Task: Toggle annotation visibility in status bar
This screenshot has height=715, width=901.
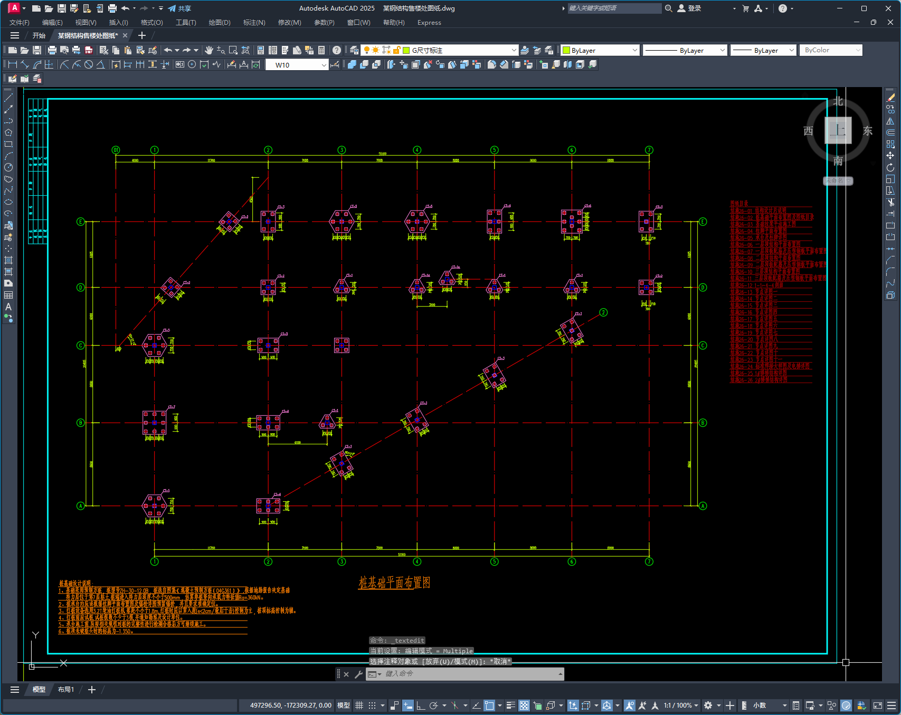Action: (x=630, y=706)
